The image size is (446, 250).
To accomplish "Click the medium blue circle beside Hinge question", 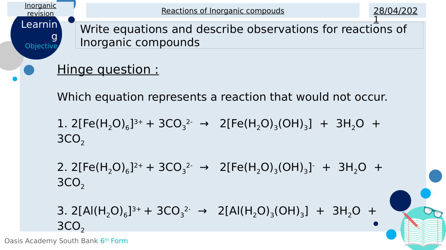I will 29,70.
